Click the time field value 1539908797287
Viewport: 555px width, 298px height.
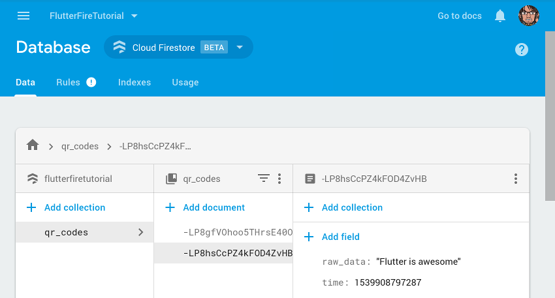388,282
